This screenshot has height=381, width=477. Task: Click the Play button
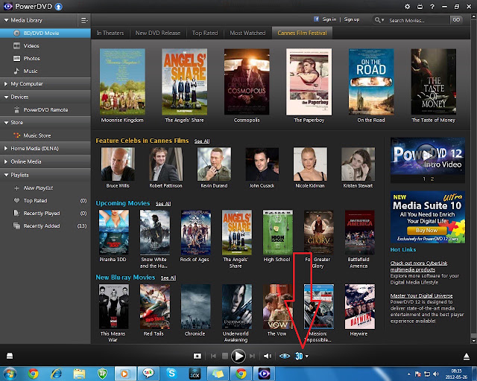(x=238, y=356)
